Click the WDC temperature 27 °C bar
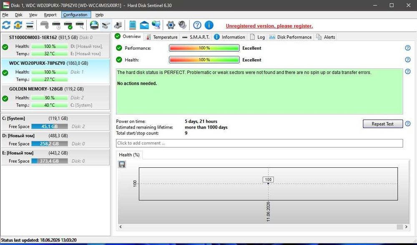The height and width of the screenshot is (245, 417). pyautogui.click(x=50, y=79)
